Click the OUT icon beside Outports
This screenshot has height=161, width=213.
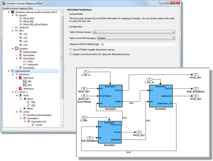click(x=17, y=27)
